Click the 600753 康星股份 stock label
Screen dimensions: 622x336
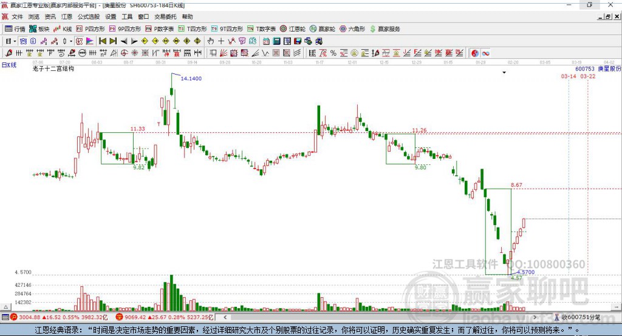pyautogui.click(x=598, y=69)
